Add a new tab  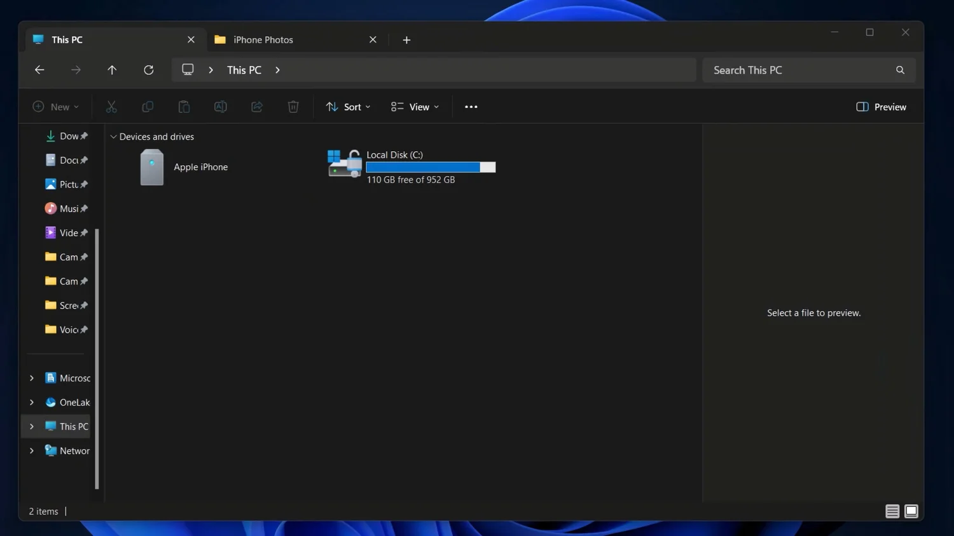point(406,39)
